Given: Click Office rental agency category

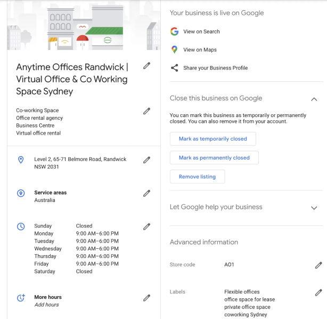Looking at the screenshot, I should pos(39,118).
